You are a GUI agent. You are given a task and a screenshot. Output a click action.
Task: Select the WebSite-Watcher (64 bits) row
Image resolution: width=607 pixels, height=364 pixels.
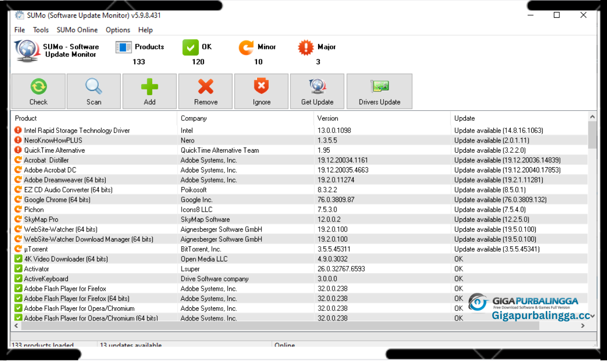(x=299, y=229)
